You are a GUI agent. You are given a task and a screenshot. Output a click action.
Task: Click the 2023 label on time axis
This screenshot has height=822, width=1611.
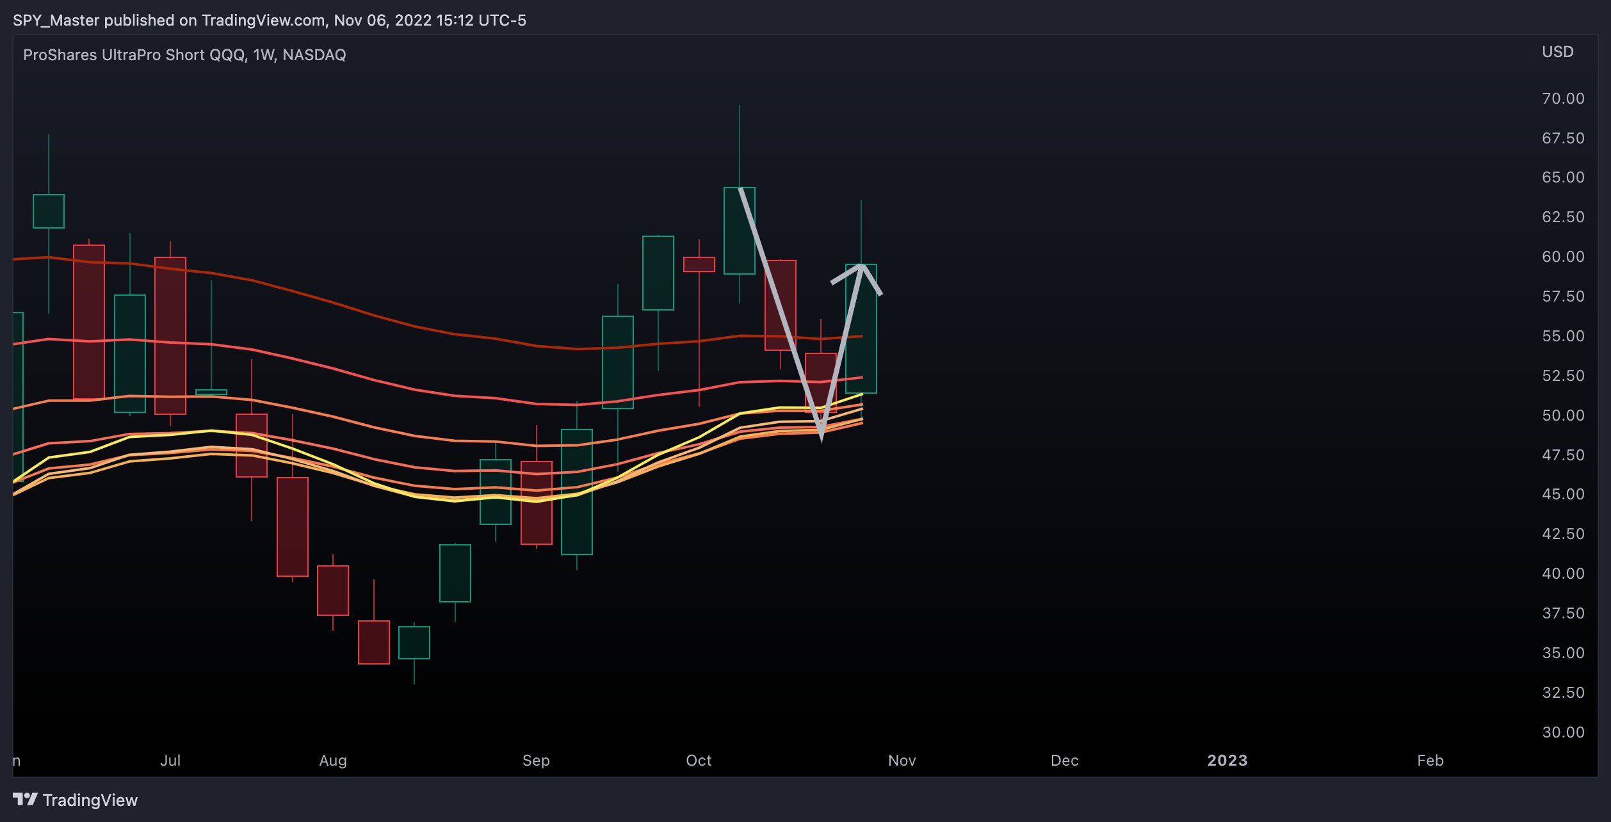[1227, 761]
